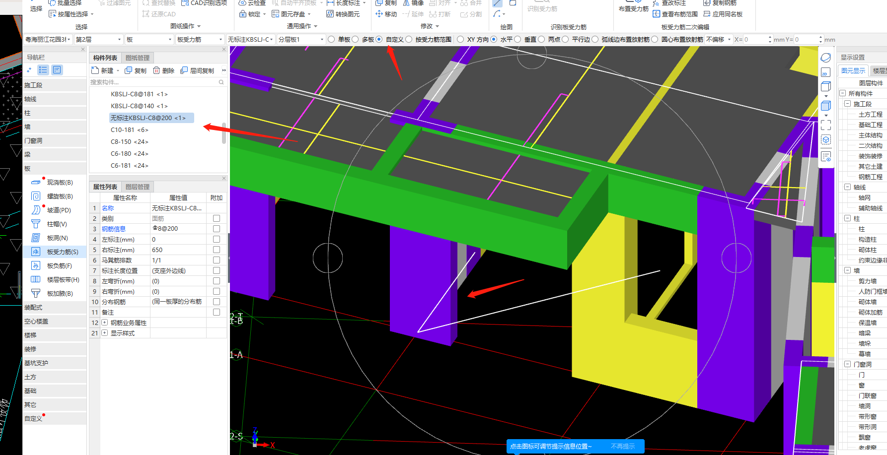The height and width of the screenshot is (455, 887).
Task: Click orbit rotate view icon
Action: [x=826, y=58]
